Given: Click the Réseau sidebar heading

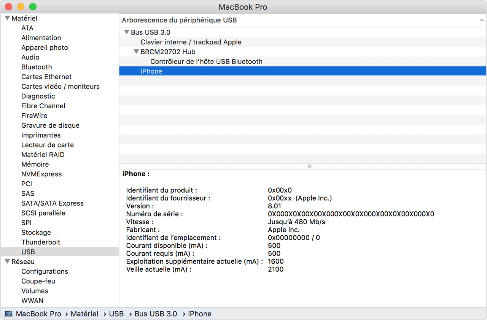Looking at the screenshot, I should tap(23, 262).
